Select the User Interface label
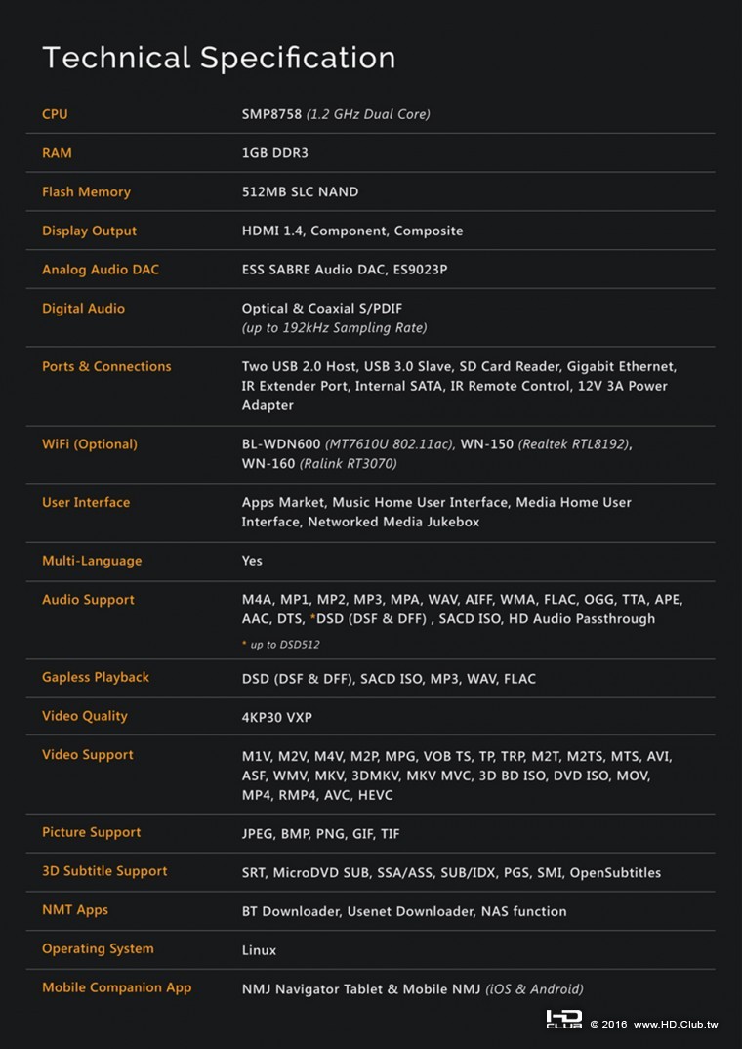The image size is (742, 1049). (x=86, y=503)
